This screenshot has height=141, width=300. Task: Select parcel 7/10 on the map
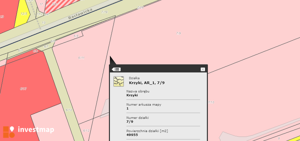(211, 102)
